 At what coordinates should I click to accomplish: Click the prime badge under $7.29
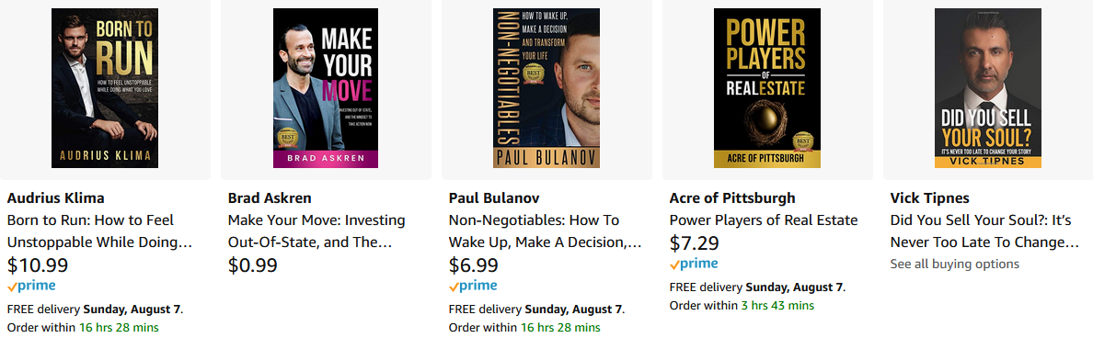click(x=694, y=265)
